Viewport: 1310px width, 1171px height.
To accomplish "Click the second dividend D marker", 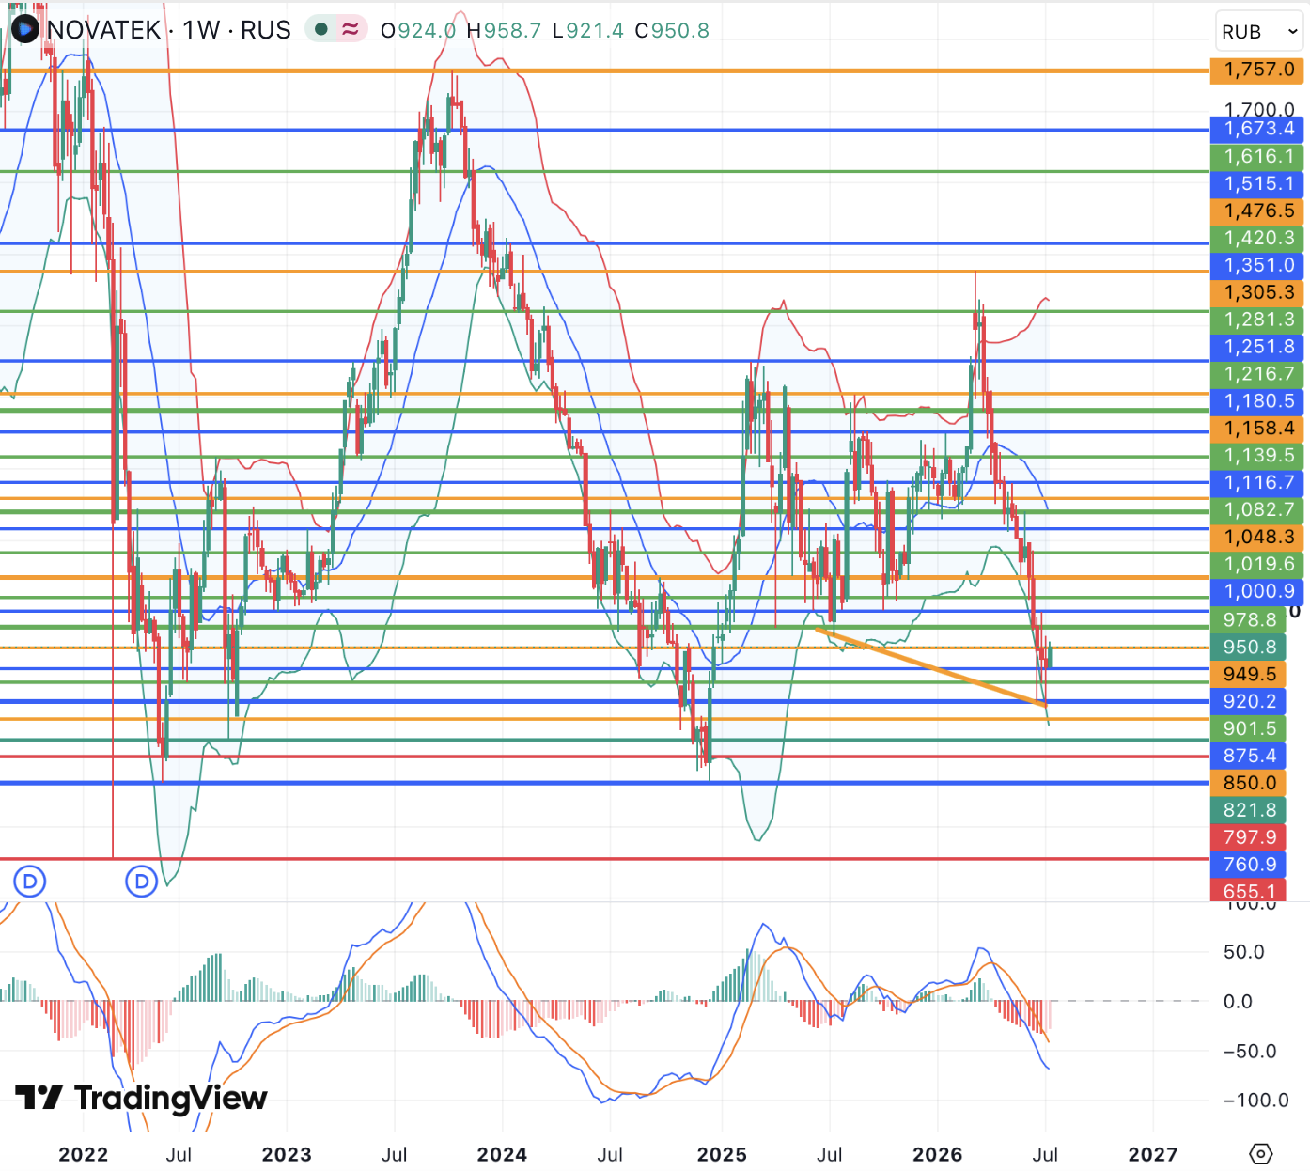I will (142, 882).
